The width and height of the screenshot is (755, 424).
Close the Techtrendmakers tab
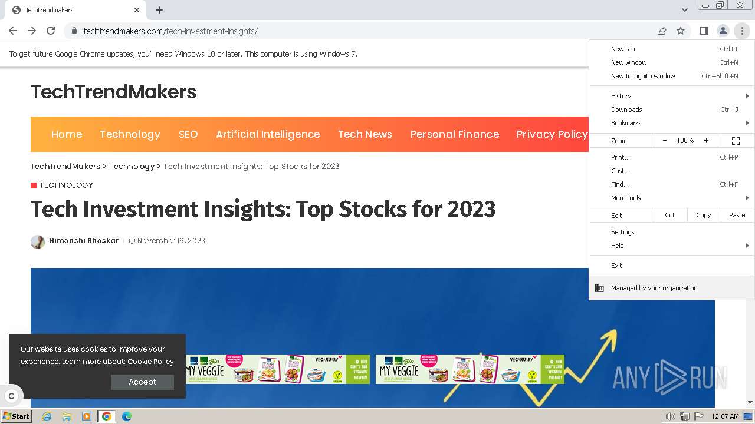tap(137, 10)
